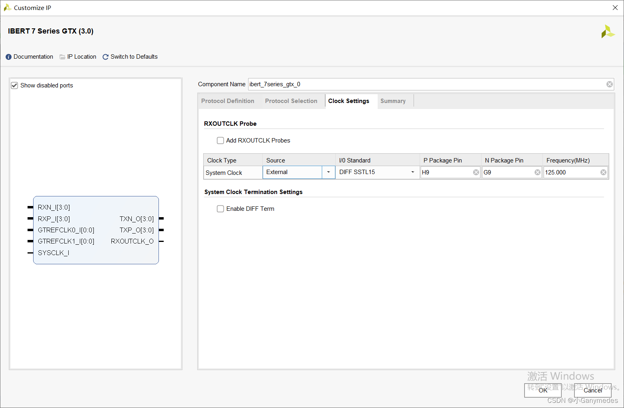
Task: Clear the N Package Pin value G9
Action: 537,172
